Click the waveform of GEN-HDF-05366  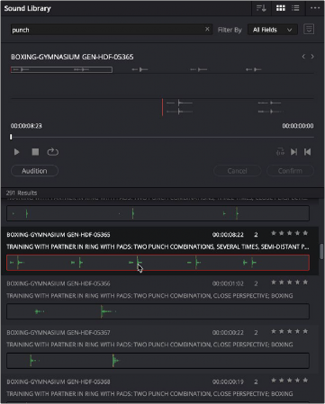158,311
